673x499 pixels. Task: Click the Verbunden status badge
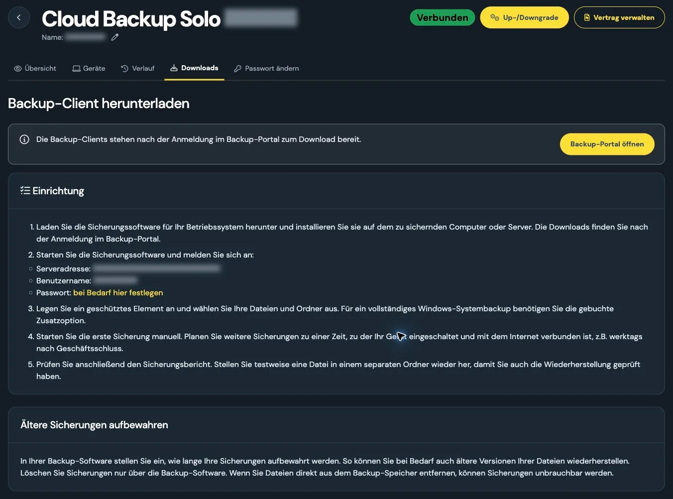click(x=442, y=17)
